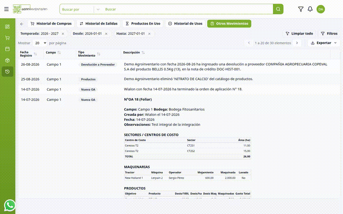343x214 pixels.
Task: Open rows per page selector showing 20
Action: click(x=40, y=43)
